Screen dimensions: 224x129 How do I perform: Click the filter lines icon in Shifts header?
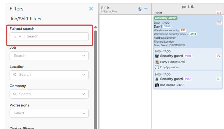point(146,9)
